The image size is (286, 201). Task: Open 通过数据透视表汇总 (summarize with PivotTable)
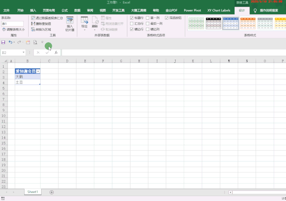(x=47, y=18)
